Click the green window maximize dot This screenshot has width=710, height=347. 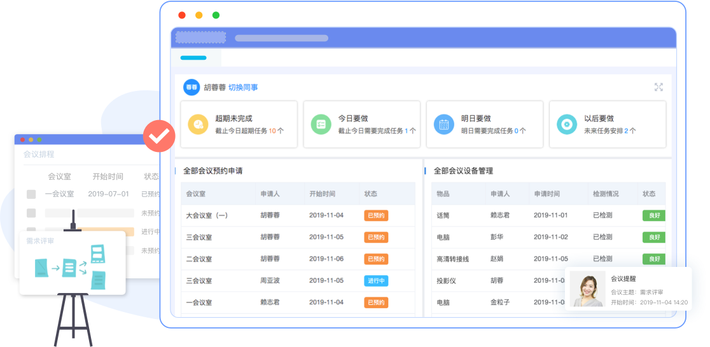pyautogui.click(x=216, y=15)
